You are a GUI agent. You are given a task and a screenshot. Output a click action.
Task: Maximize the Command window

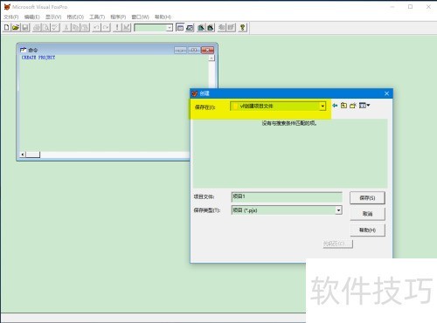pos(194,51)
